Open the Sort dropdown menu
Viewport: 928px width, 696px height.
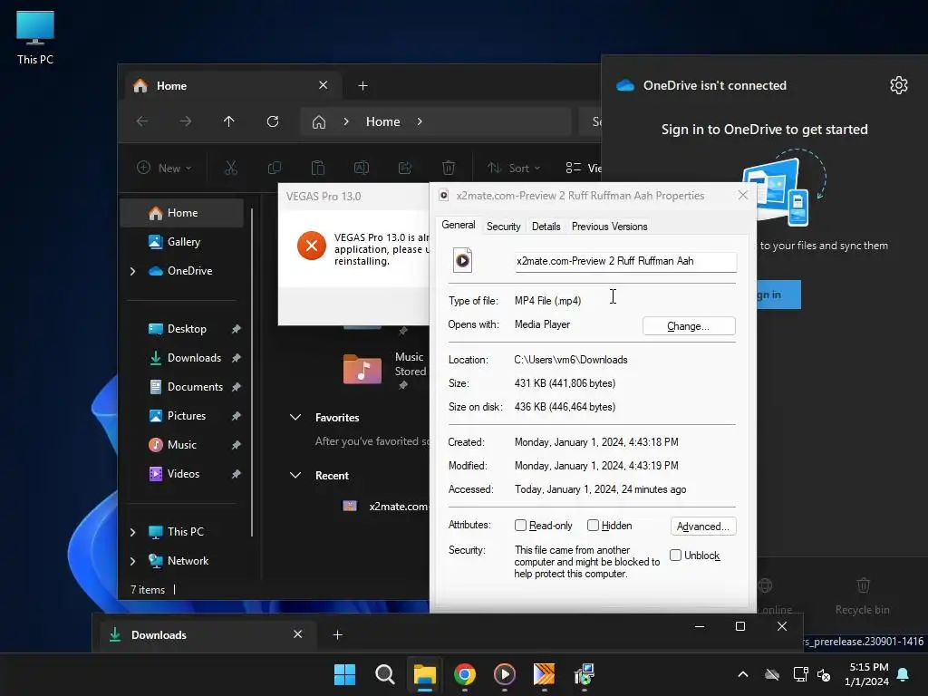(x=514, y=168)
